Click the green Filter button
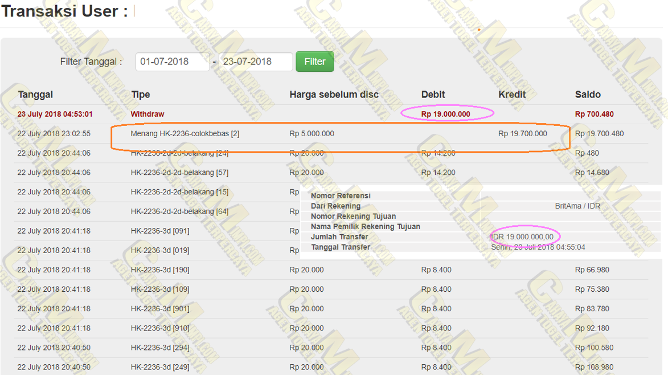 pos(314,62)
